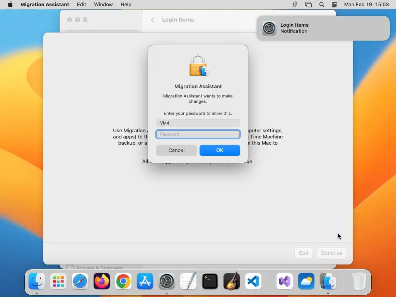Open Weather app from the Dock
Viewport: 396px width, 297px height.
point(306,281)
